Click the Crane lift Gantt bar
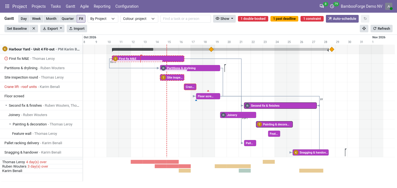This screenshot has width=397, height=188. (190, 87)
